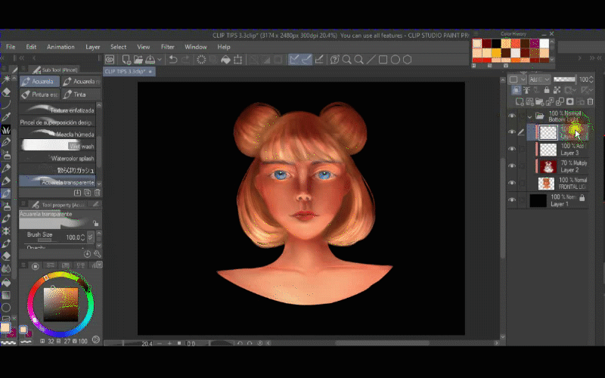Click the Undo arrow in the command bar
The width and height of the screenshot is (605, 378).
click(173, 60)
